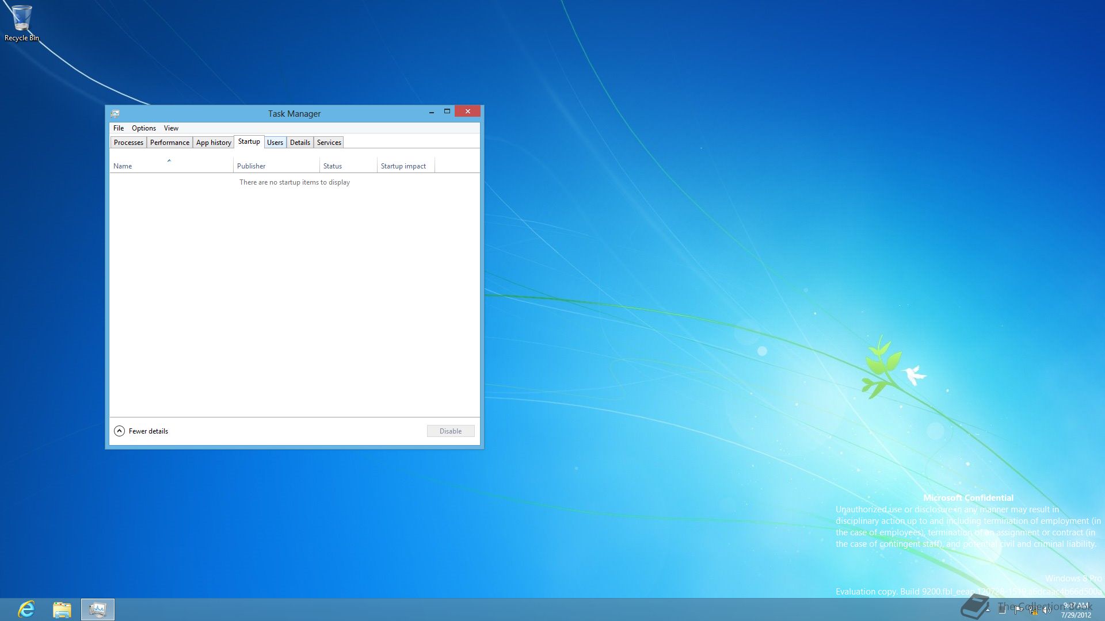
Task: Switch to the Services tab
Action: tap(329, 143)
